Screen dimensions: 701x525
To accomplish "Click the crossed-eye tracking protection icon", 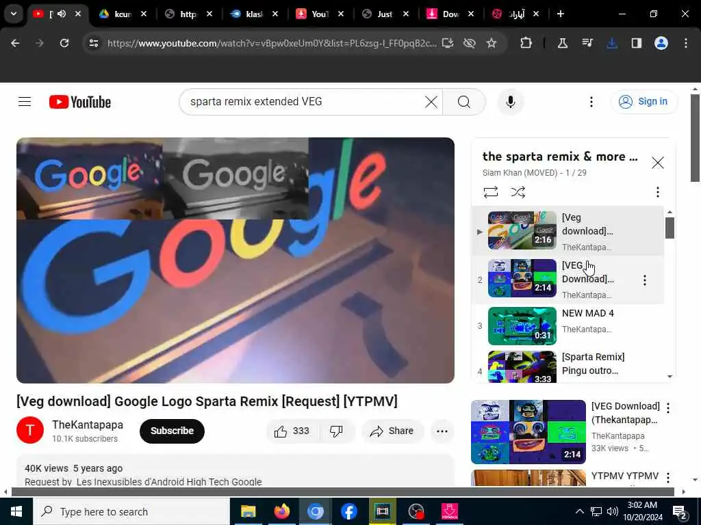I will click(469, 43).
